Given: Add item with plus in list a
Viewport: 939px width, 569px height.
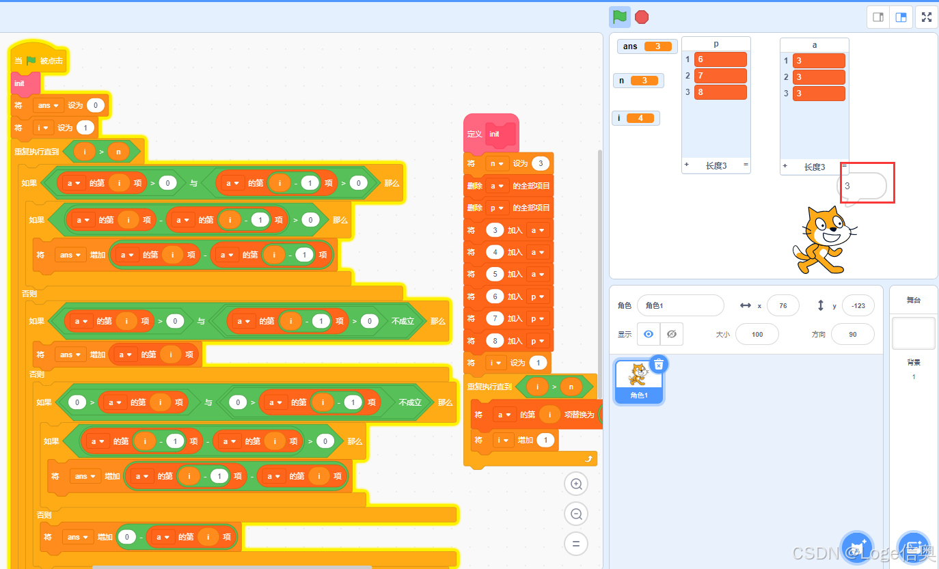Looking at the screenshot, I should (x=785, y=166).
